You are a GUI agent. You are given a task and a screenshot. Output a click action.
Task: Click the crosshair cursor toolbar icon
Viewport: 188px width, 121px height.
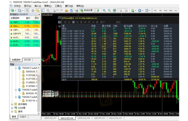[x=33, y=10]
